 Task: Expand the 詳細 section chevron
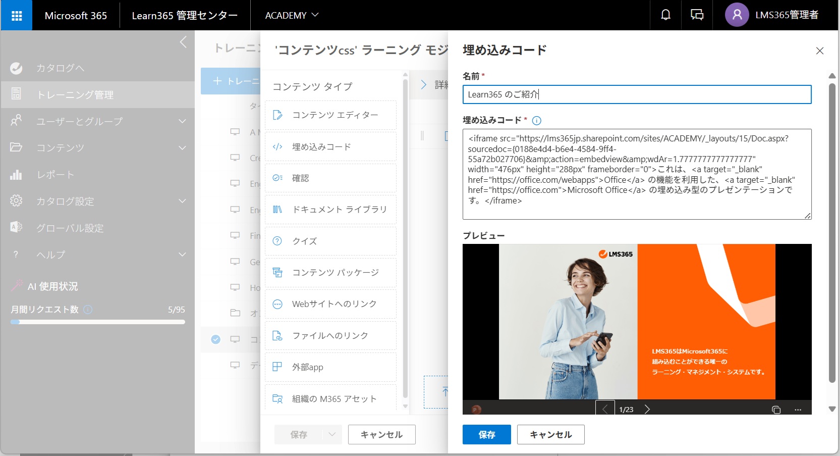point(424,85)
